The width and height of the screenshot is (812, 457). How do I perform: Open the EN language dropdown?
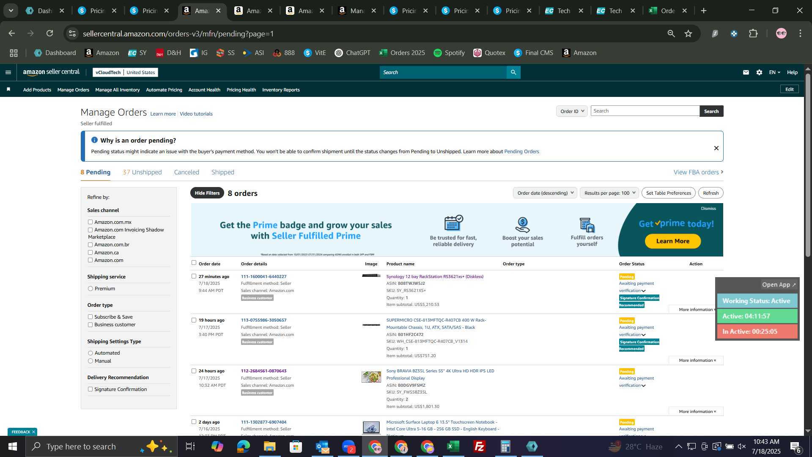point(774,72)
